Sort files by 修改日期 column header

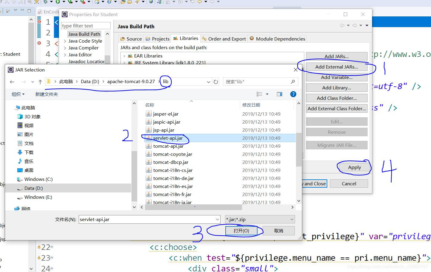[x=251, y=105]
